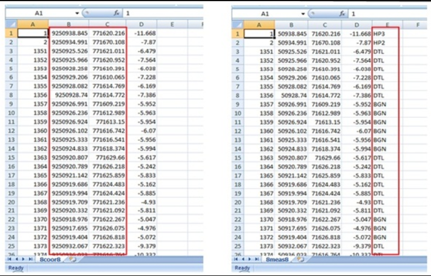This screenshot has height=276, width=431.
Task: Go to next sheet arrow in 8coor8 window
Action: pyautogui.click(x=23, y=259)
